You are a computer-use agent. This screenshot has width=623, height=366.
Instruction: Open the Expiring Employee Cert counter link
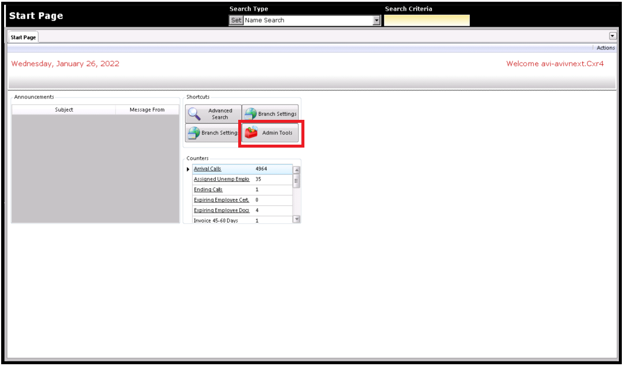tap(221, 200)
